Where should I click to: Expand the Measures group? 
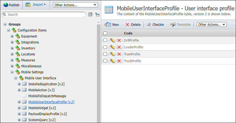point(12,60)
